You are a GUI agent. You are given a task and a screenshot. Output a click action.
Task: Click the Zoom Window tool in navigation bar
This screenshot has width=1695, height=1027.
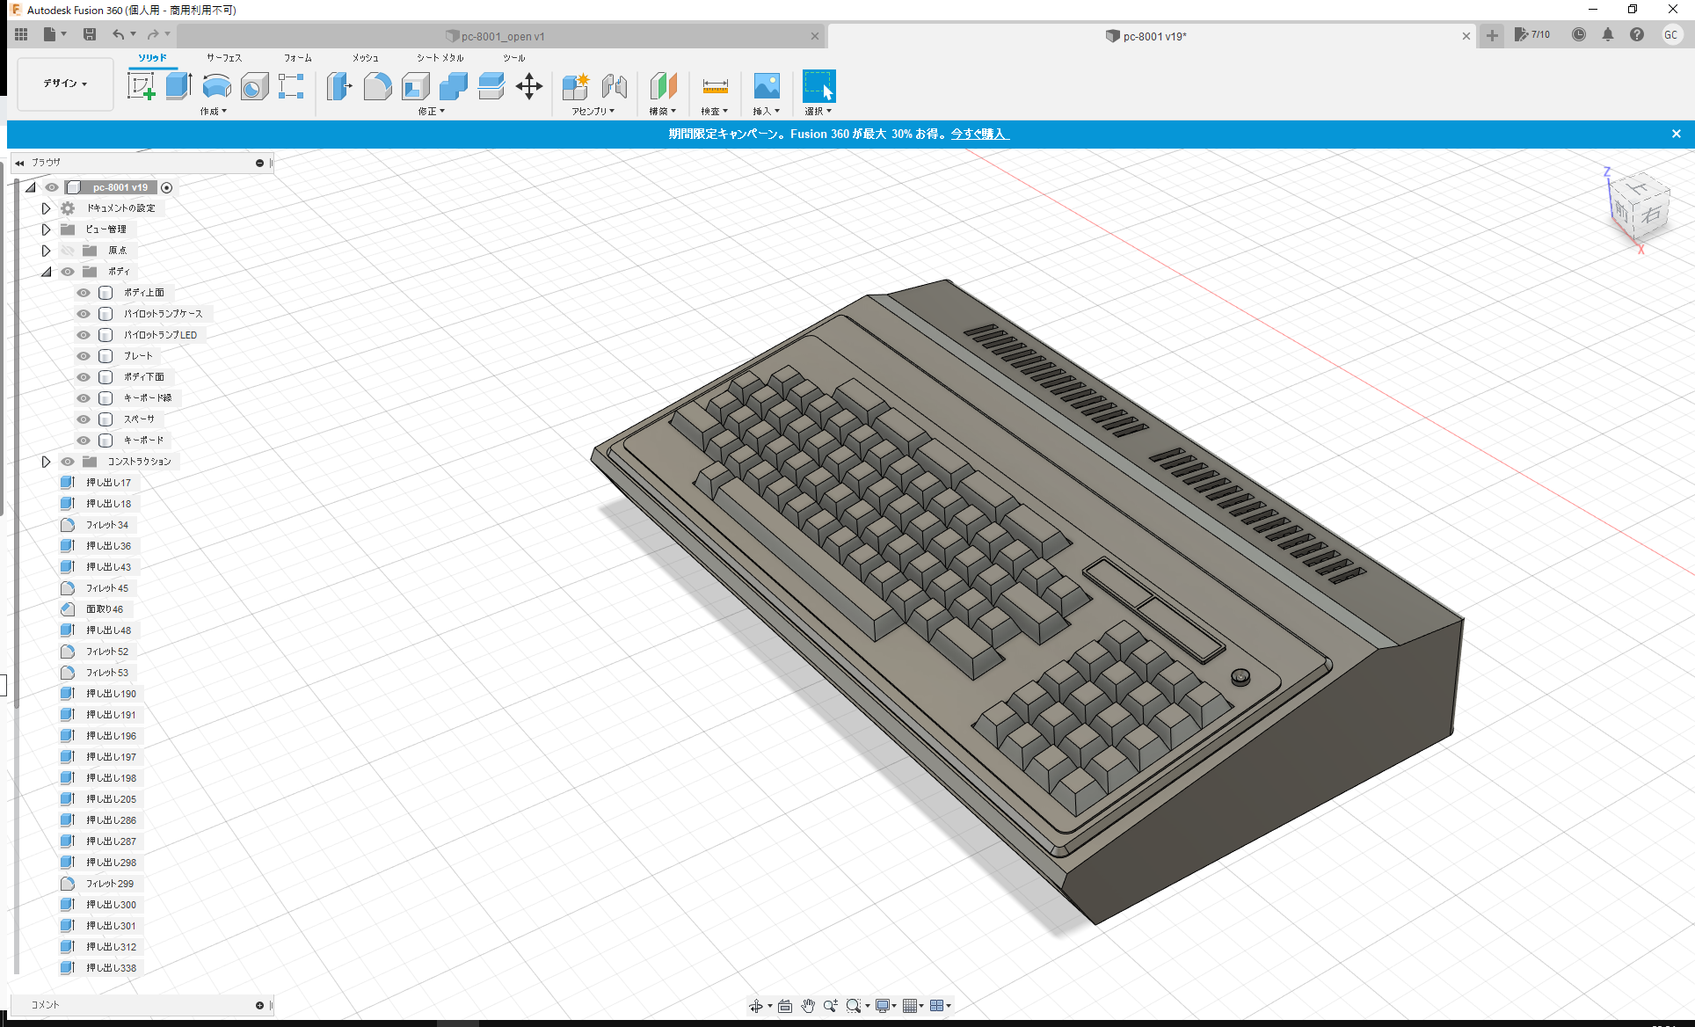click(x=855, y=1005)
